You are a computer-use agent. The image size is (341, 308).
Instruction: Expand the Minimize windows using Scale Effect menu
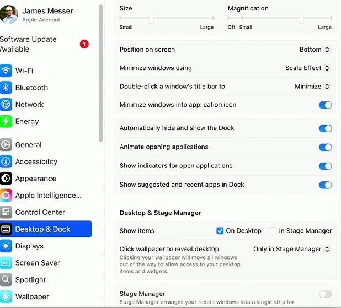(308, 68)
